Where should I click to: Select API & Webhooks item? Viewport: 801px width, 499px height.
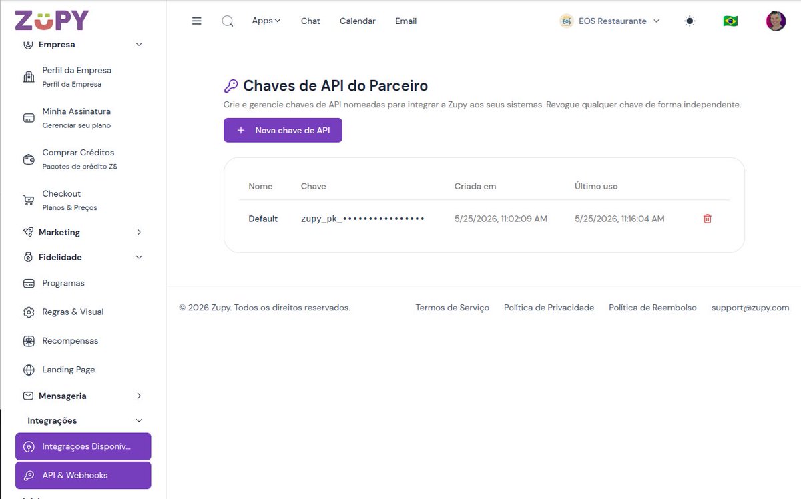tap(83, 476)
